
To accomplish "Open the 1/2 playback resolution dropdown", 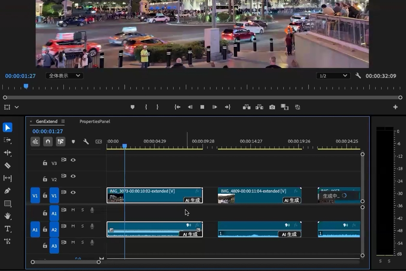I will 333,76.
